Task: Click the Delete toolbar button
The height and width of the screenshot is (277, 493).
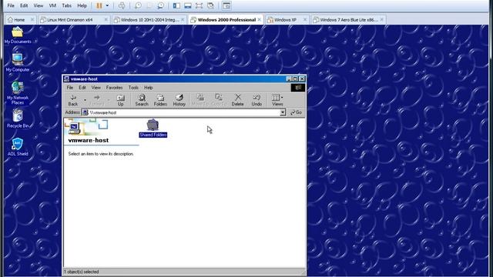Action: pyautogui.click(x=238, y=100)
